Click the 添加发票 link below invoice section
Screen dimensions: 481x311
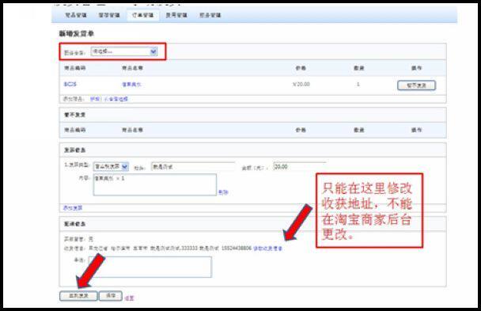pyautogui.click(x=73, y=208)
